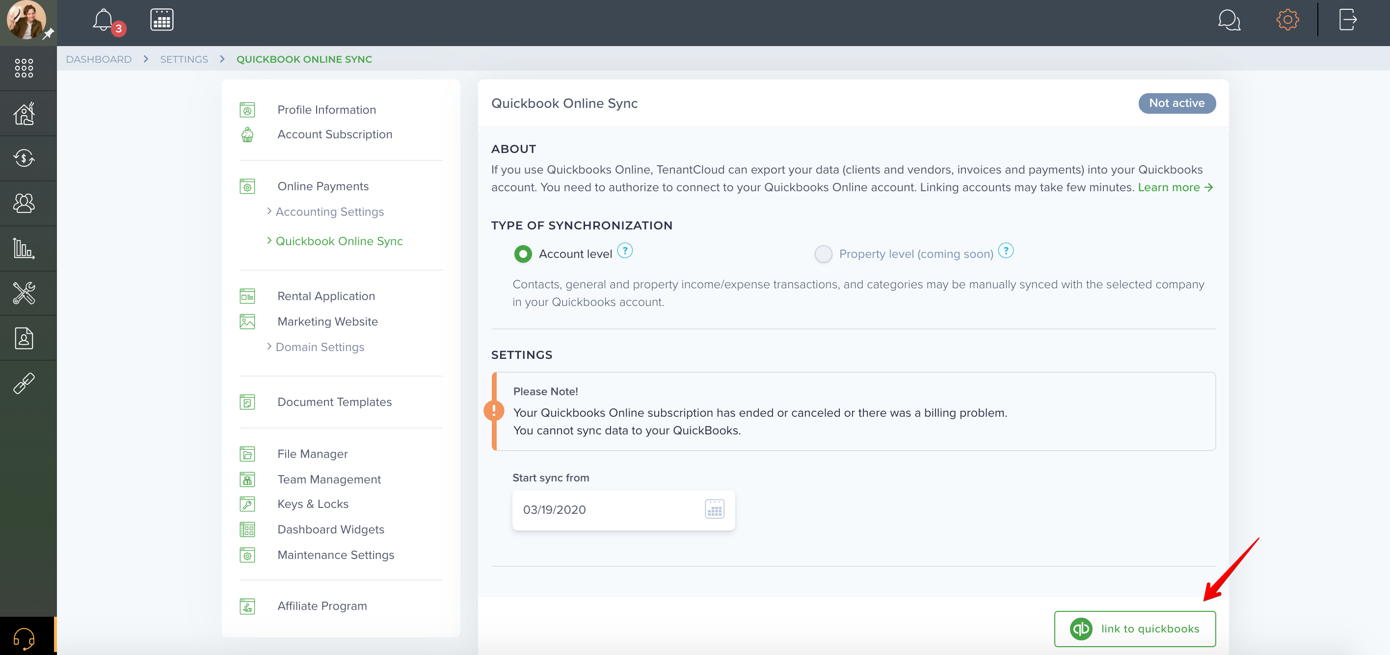Click the QUICKBOOK ONLINE SYNC breadcrumb

coord(304,59)
